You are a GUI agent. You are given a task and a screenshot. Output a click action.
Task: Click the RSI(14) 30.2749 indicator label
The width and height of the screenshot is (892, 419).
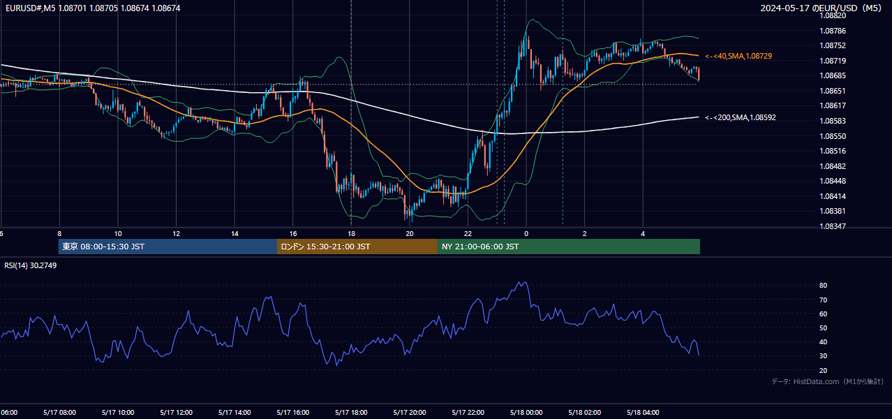click(31, 265)
